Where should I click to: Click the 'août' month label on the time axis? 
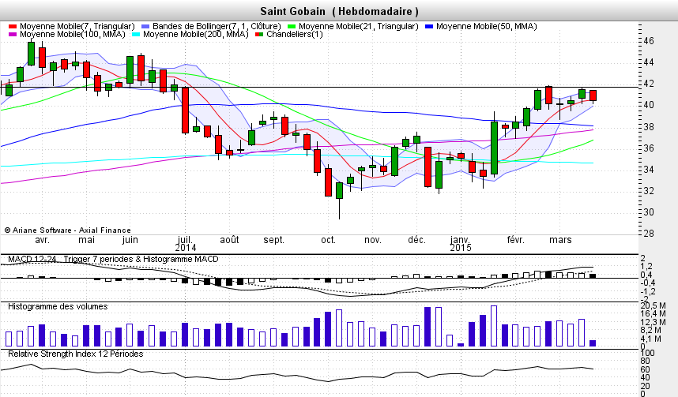coord(229,240)
